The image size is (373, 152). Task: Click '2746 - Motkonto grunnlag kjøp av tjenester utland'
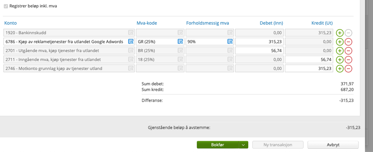pos(54,68)
